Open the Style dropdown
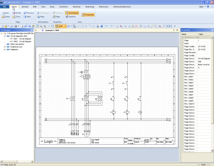The image size is (214, 166). (202, 7)
